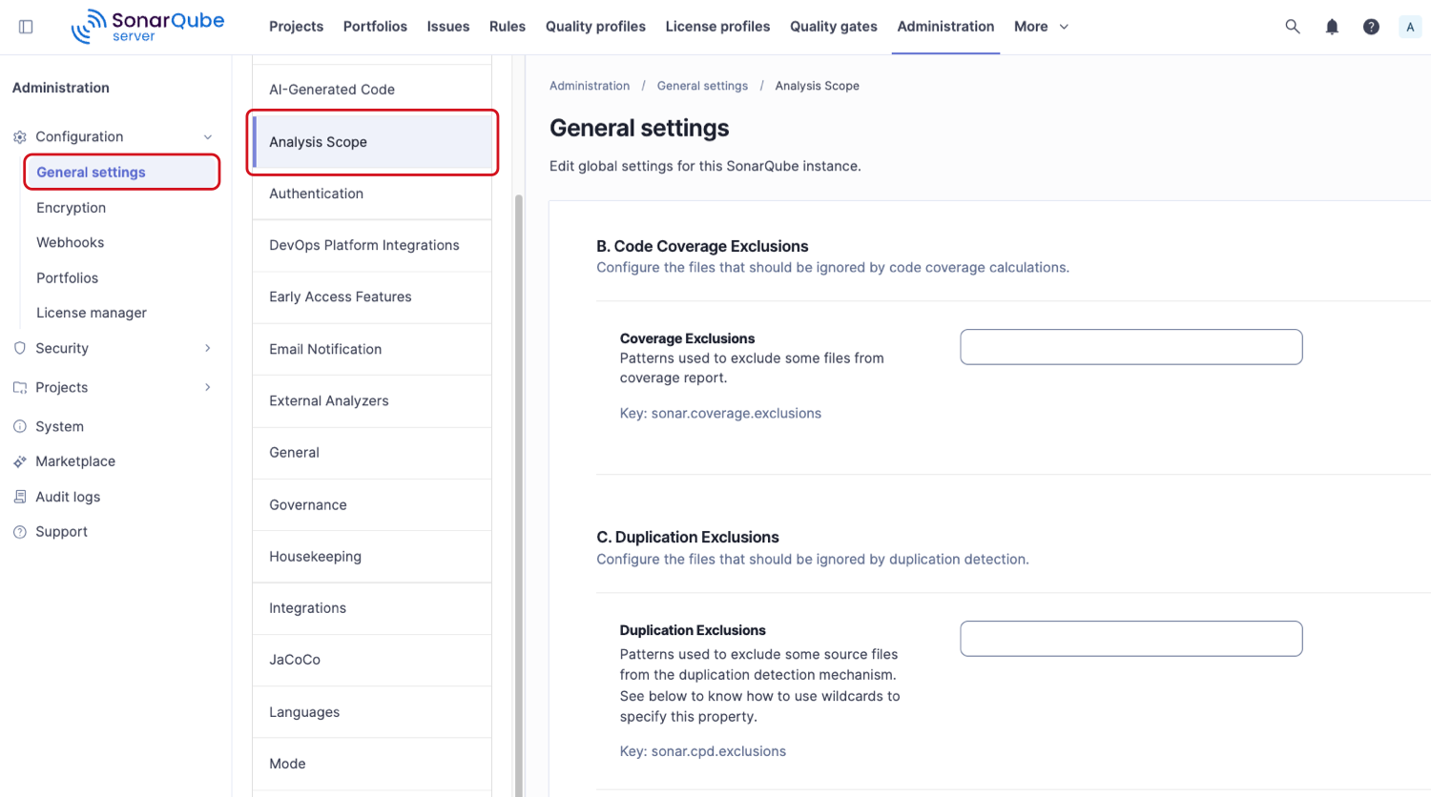Image resolution: width=1431 pixels, height=797 pixels.
Task: Go to Projects in top navigation
Action: coord(296,27)
